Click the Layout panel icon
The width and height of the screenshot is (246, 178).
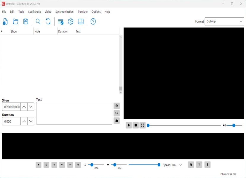pos(81,22)
